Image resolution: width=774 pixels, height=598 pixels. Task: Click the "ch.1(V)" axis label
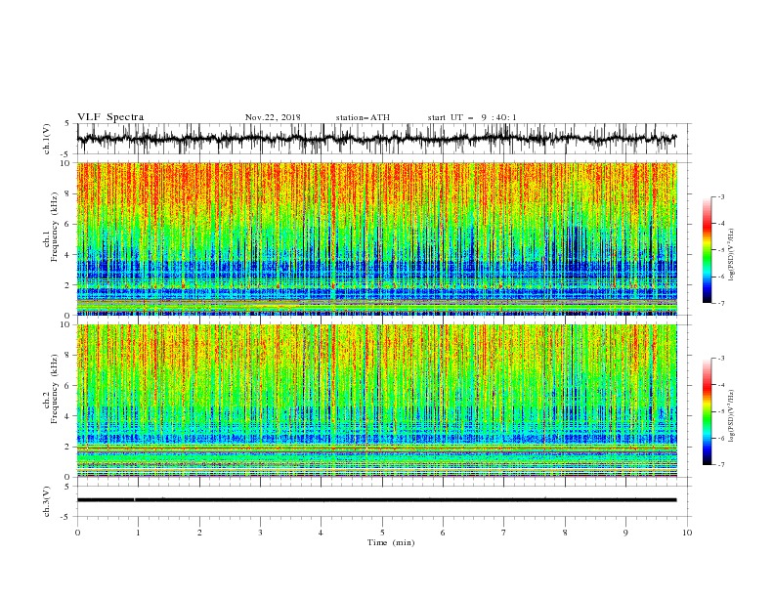(46, 139)
